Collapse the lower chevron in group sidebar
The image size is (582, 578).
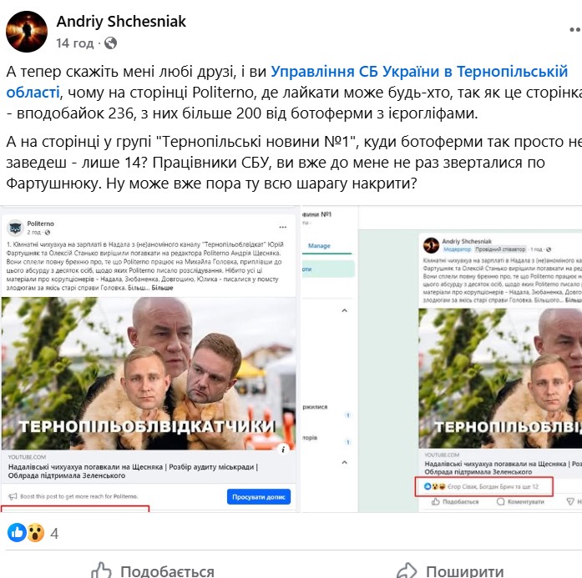345,462
